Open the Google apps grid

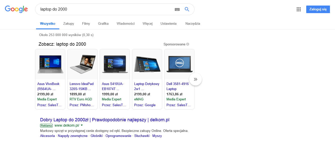pyautogui.click(x=299, y=9)
